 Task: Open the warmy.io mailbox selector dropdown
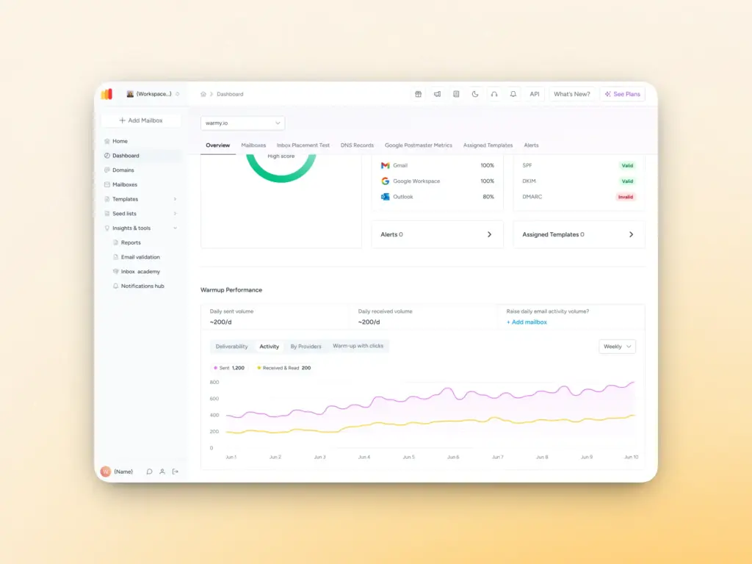(242, 123)
